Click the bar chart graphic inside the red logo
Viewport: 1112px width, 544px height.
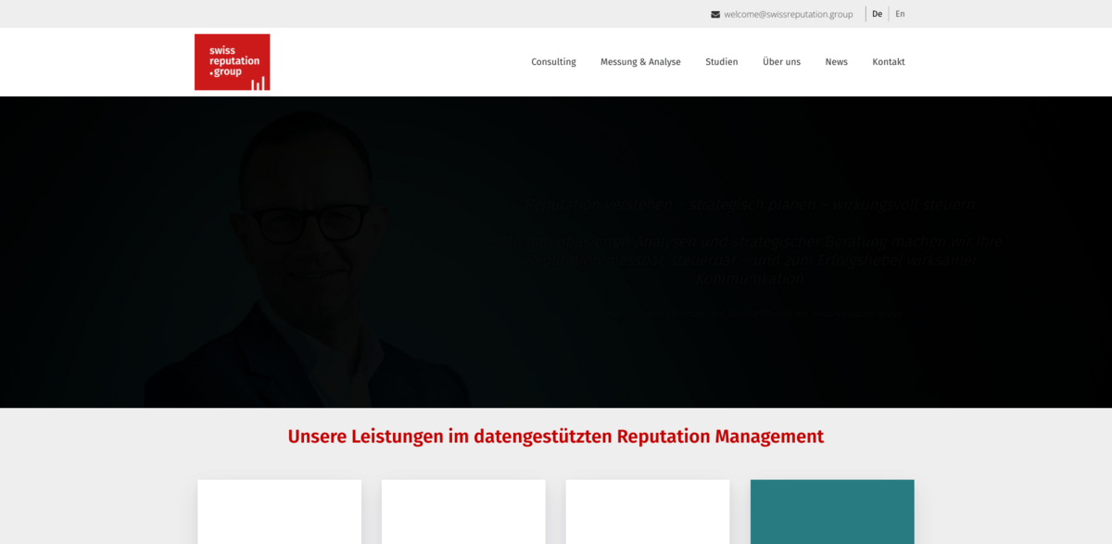tap(257, 83)
